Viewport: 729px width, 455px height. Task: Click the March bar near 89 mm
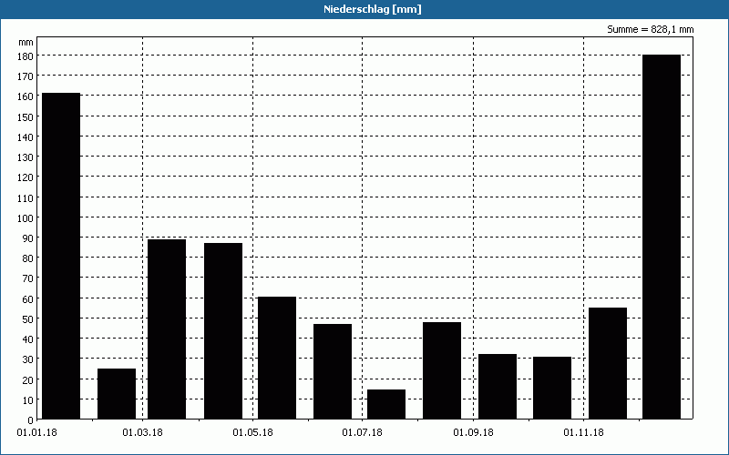click(x=167, y=329)
